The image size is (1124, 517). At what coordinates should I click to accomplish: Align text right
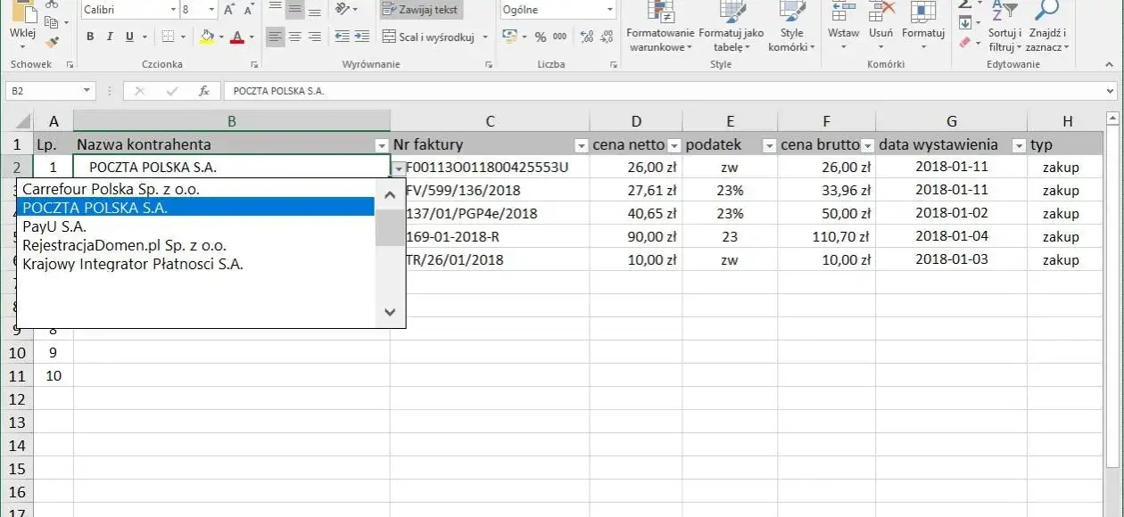[x=314, y=37]
